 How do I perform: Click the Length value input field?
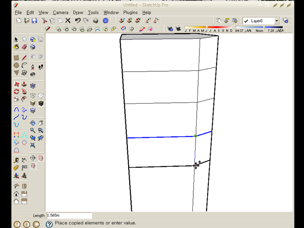coord(69,215)
